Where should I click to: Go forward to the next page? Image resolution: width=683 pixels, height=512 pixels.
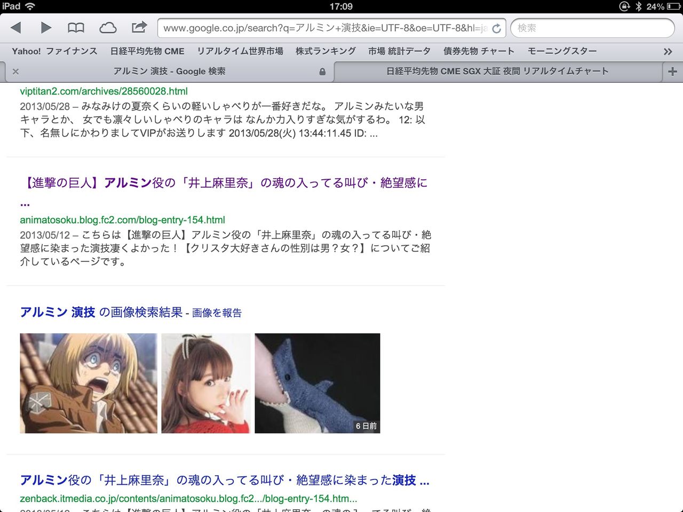click(x=46, y=28)
